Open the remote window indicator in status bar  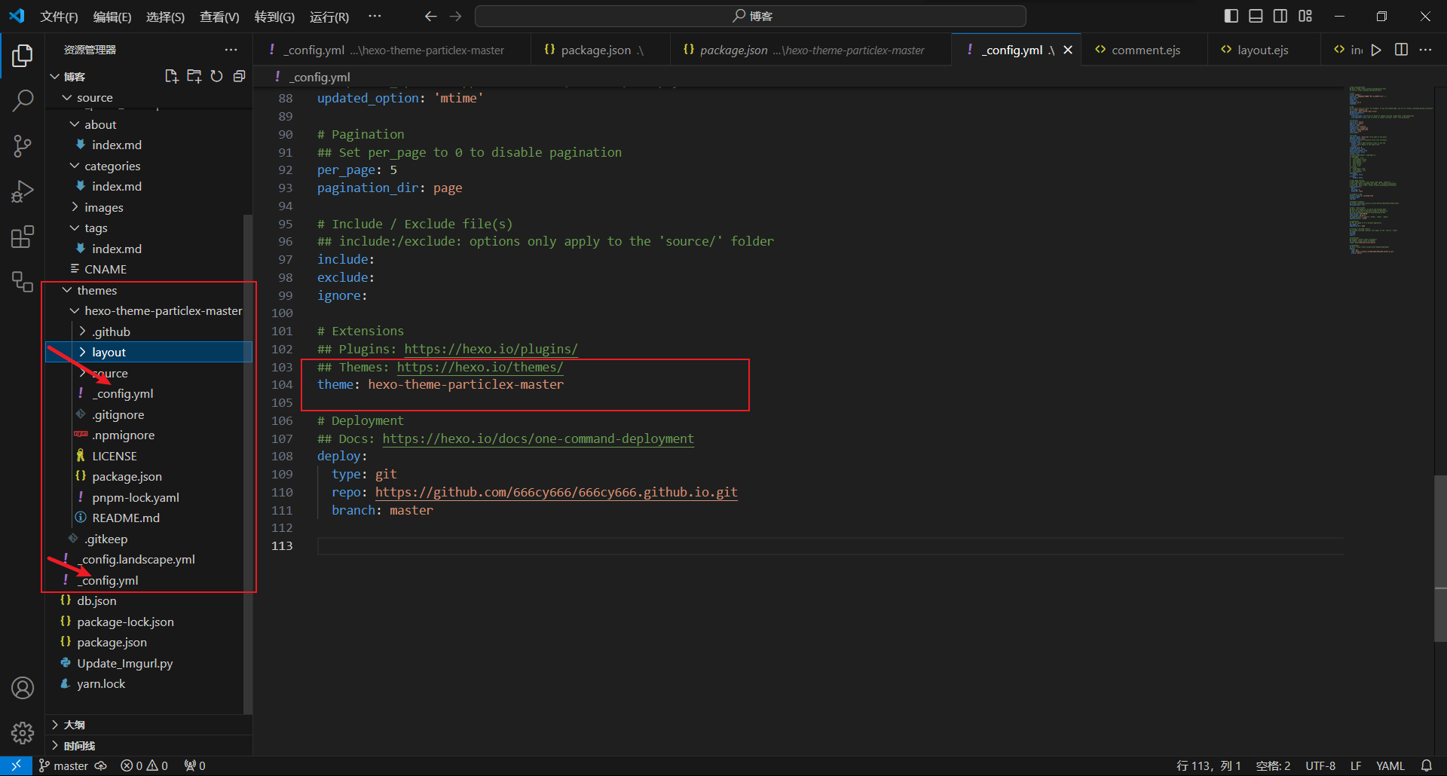pos(16,765)
